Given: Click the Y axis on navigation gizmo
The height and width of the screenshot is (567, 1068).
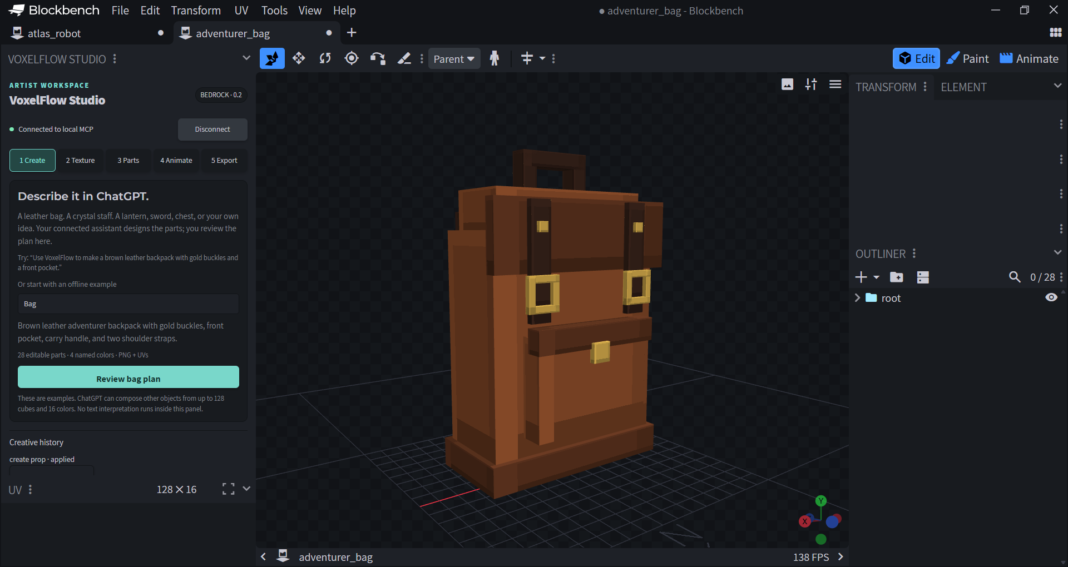Looking at the screenshot, I should coord(820,501).
